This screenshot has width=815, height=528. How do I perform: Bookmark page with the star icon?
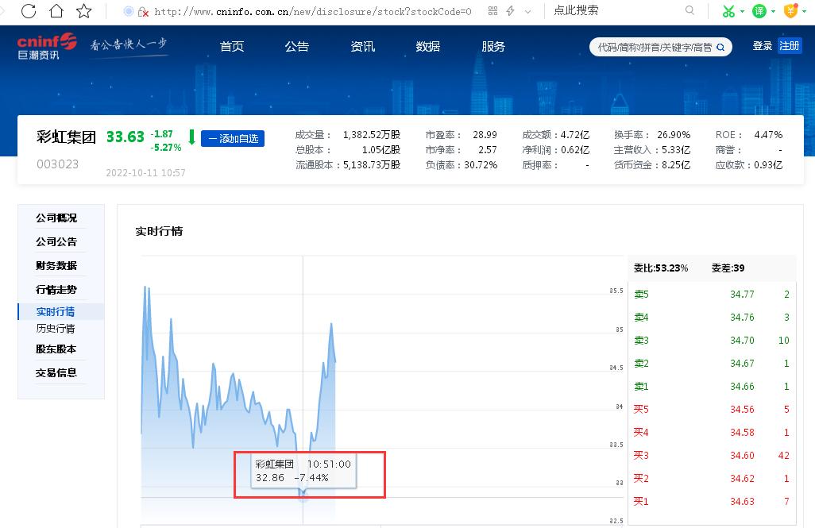(x=83, y=11)
